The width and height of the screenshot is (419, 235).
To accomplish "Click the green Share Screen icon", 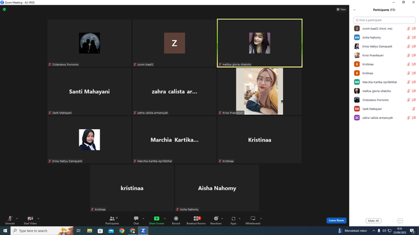I will (156, 219).
